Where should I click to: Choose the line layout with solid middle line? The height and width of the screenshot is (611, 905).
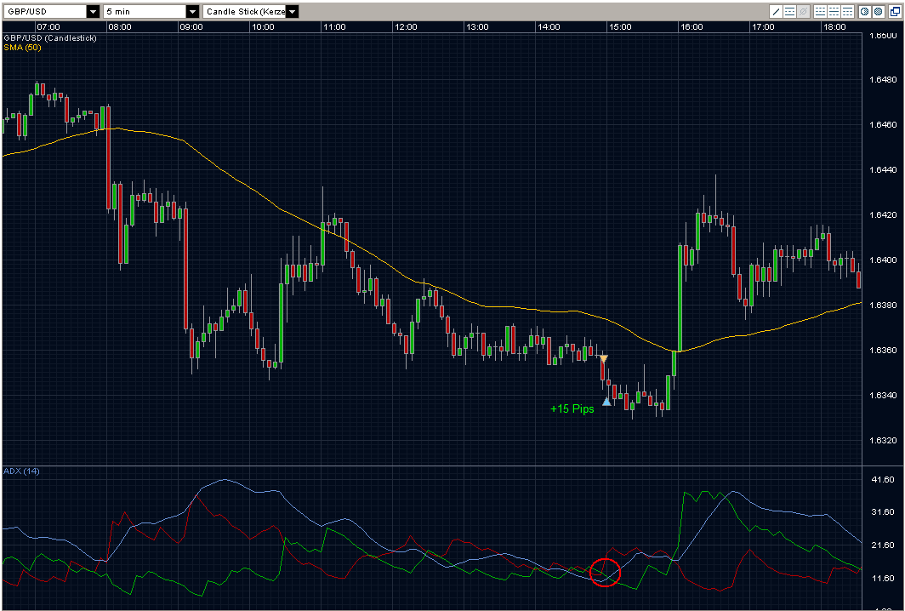coord(834,12)
